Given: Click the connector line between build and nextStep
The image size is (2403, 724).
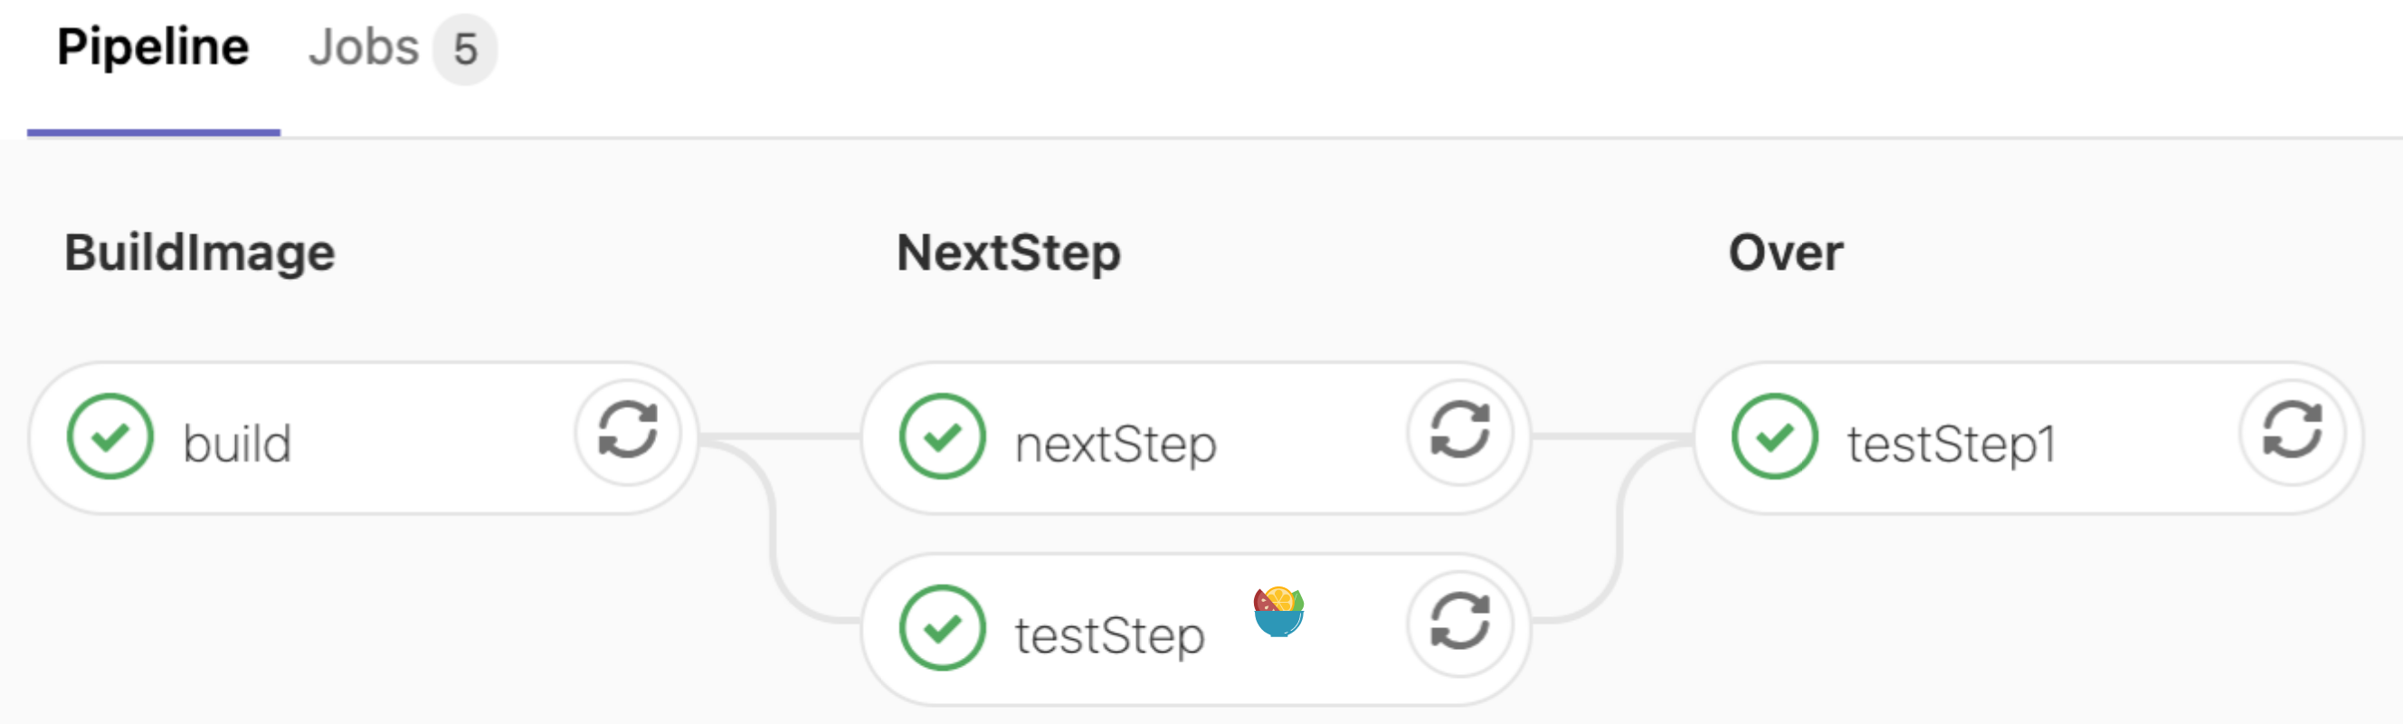Looking at the screenshot, I should pos(780,436).
